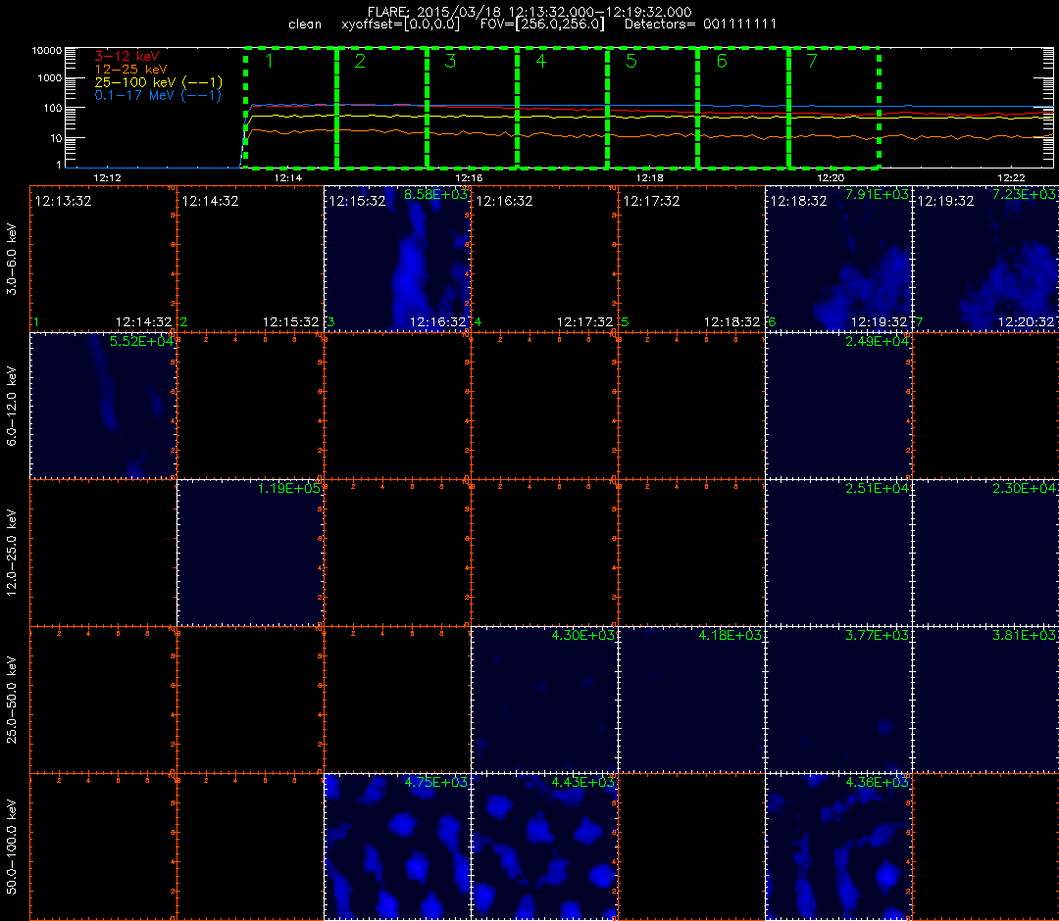Click the '50.0-100.0 keV' row label
This screenshot has width=1059, height=921.
pos(12,847)
